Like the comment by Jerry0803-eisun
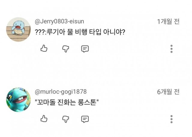The height and width of the screenshot is (137, 192). coord(44,48)
